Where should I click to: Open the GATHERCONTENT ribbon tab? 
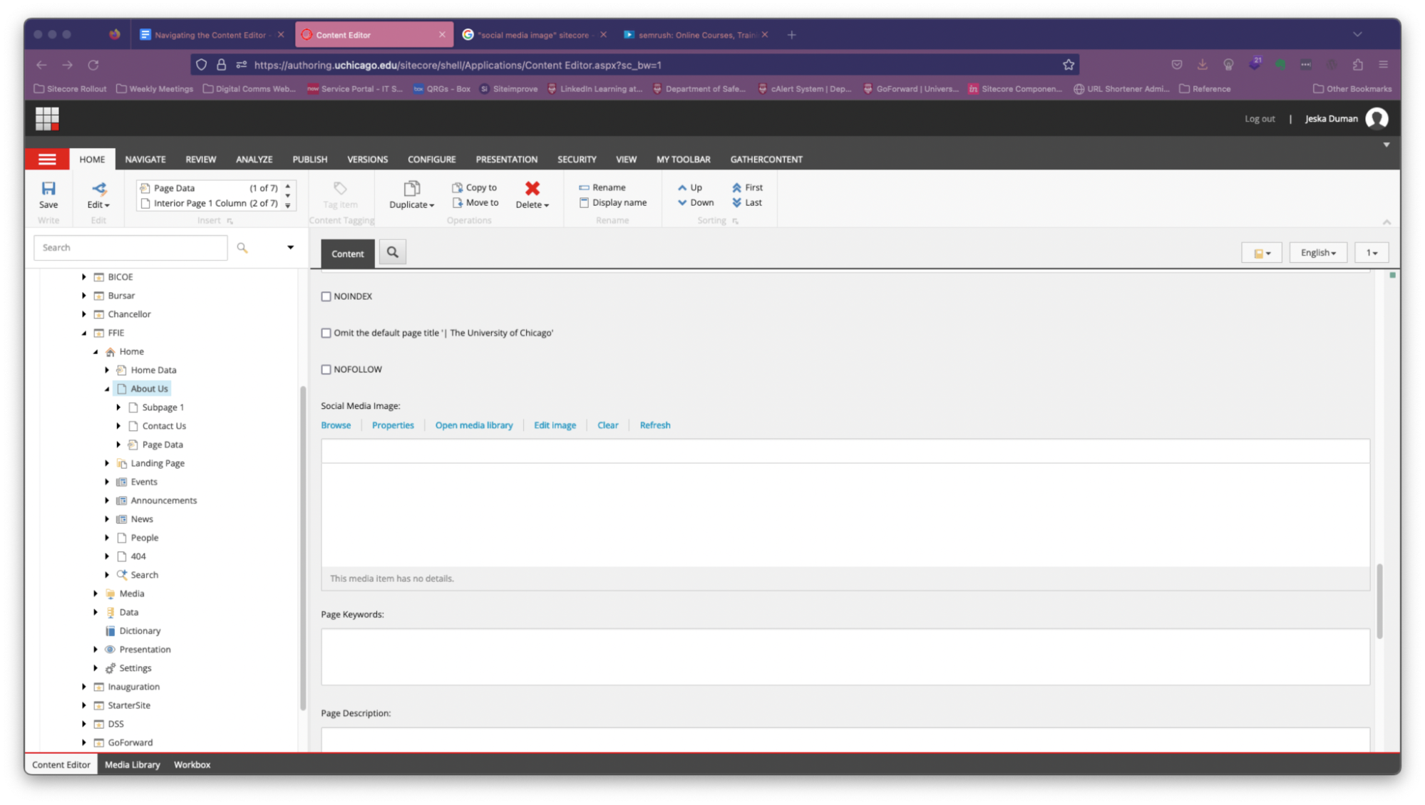point(766,159)
